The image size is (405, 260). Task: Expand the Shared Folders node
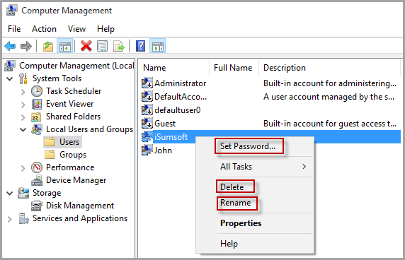click(x=23, y=117)
